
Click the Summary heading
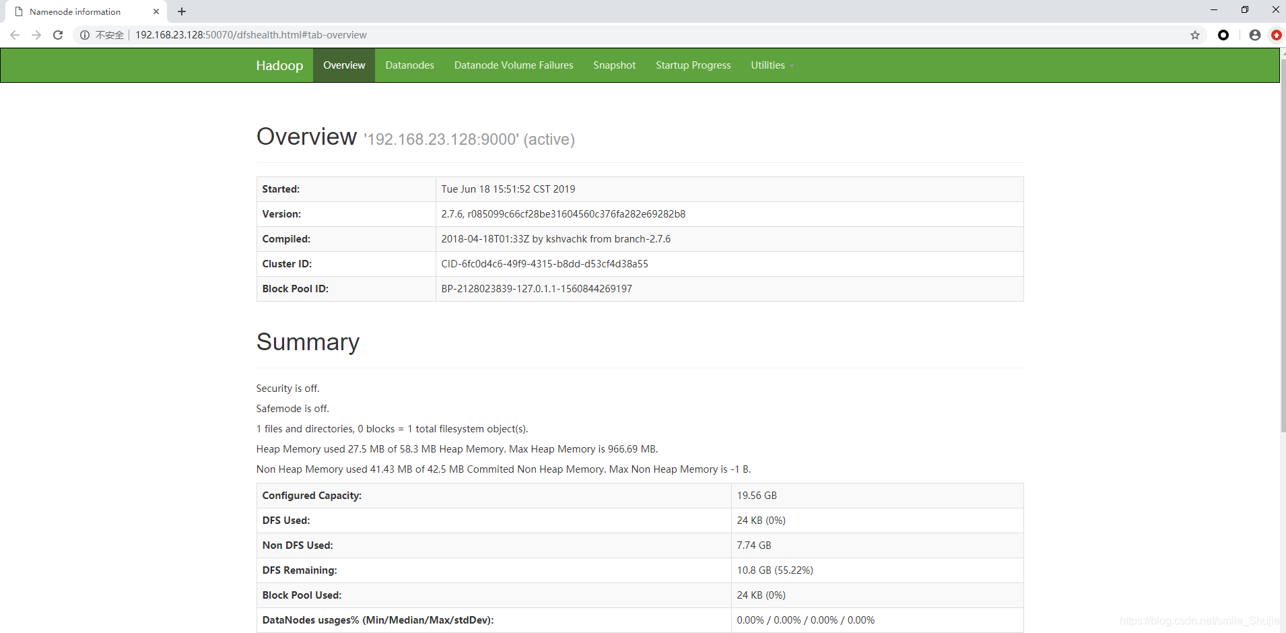pos(308,342)
